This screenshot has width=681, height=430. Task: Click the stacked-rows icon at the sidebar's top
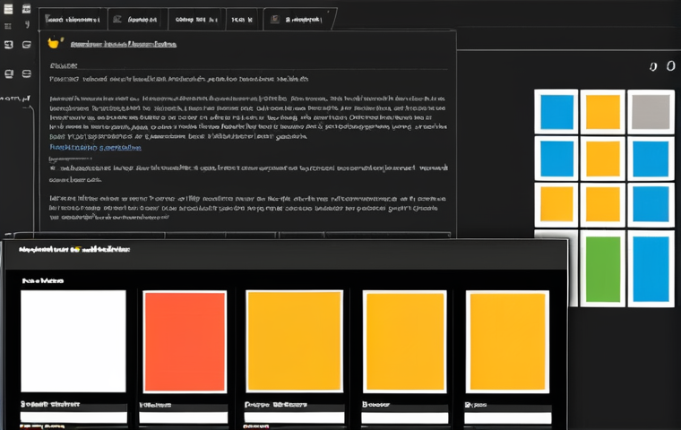coord(8,8)
